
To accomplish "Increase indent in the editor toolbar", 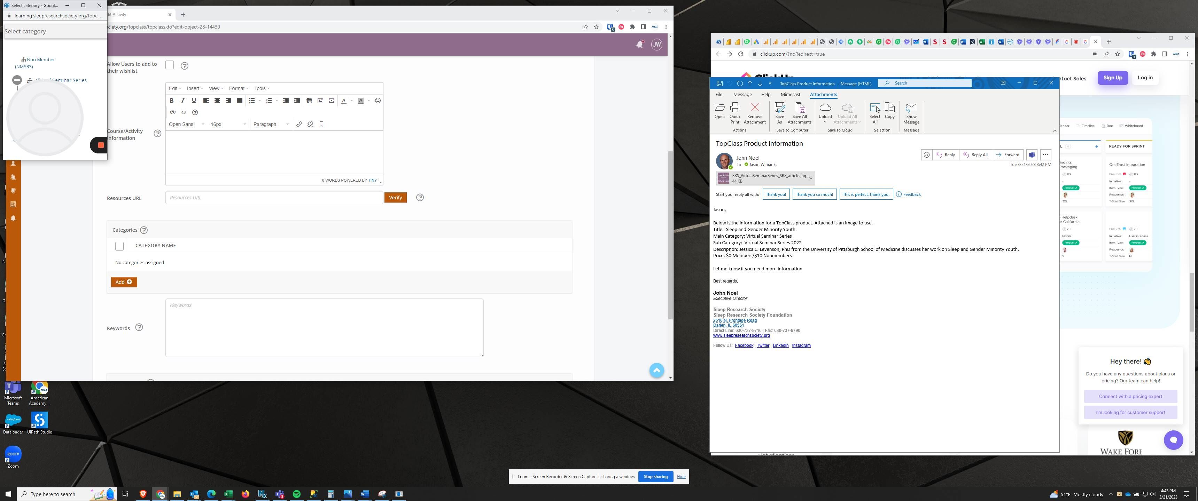I will point(297,101).
